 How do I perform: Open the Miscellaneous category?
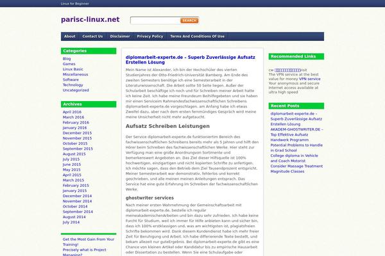[75, 74]
